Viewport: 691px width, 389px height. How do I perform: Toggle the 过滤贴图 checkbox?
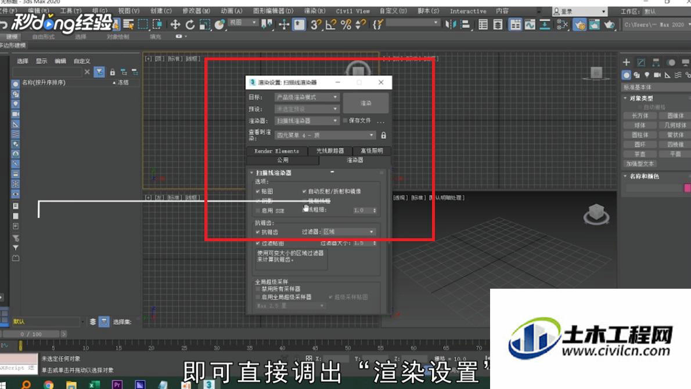258,243
